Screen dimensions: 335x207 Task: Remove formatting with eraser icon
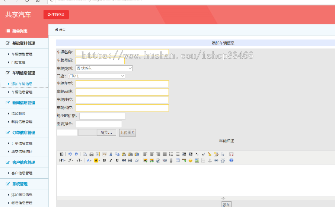coord(137,160)
